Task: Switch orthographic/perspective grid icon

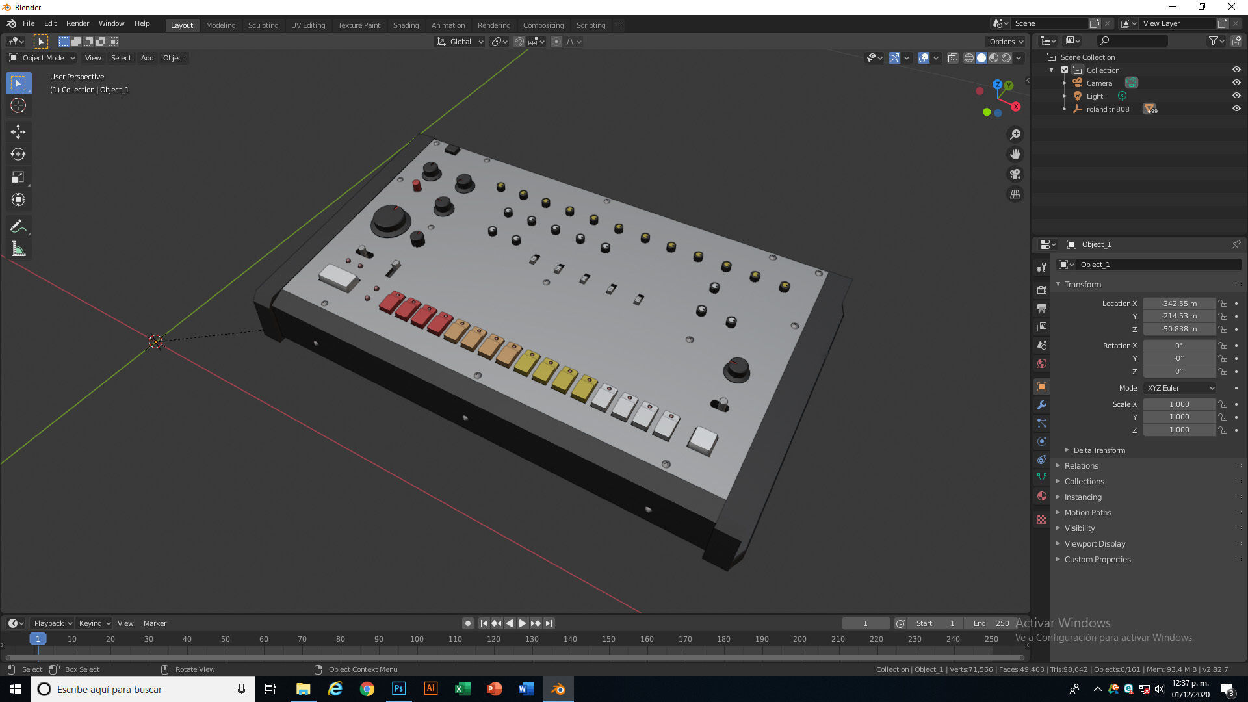Action: tap(1015, 194)
